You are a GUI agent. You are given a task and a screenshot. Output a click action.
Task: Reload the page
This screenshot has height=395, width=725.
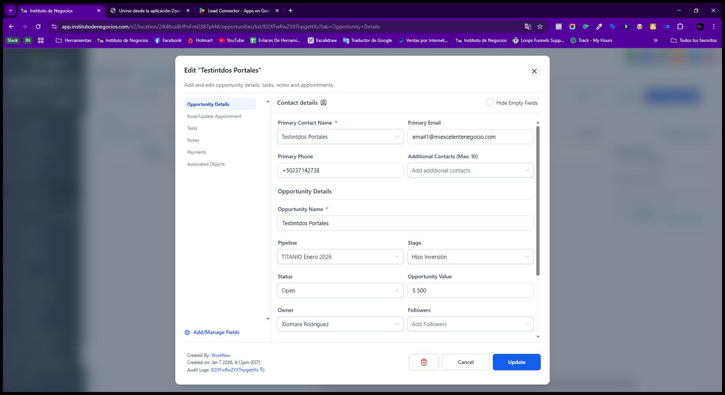(38, 27)
